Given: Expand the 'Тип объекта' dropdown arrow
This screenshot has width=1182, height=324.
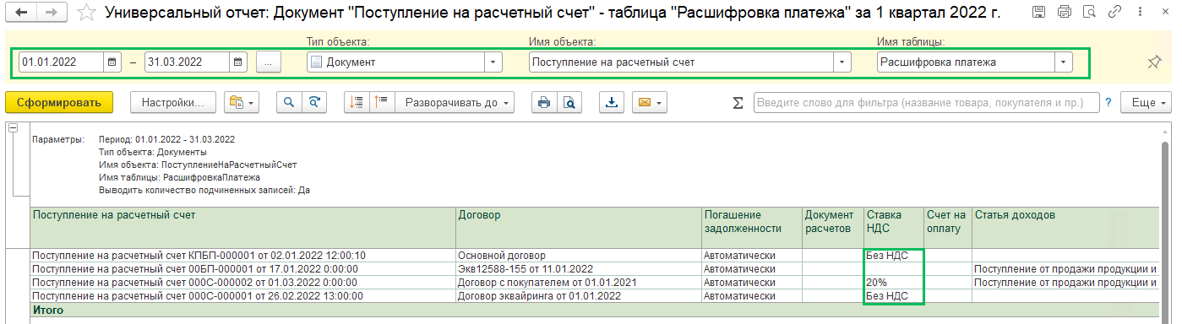Looking at the screenshot, I should pyautogui.click(x=493, y=62).
